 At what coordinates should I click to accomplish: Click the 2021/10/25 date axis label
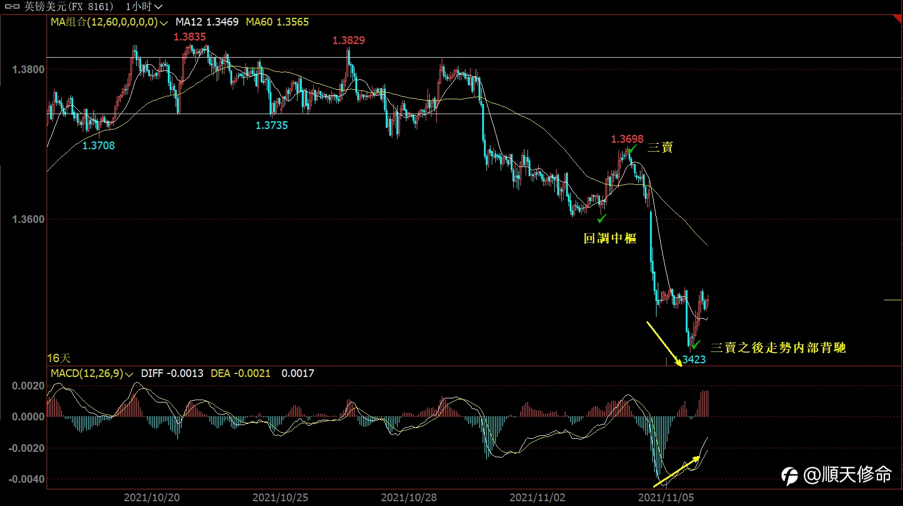280,498
